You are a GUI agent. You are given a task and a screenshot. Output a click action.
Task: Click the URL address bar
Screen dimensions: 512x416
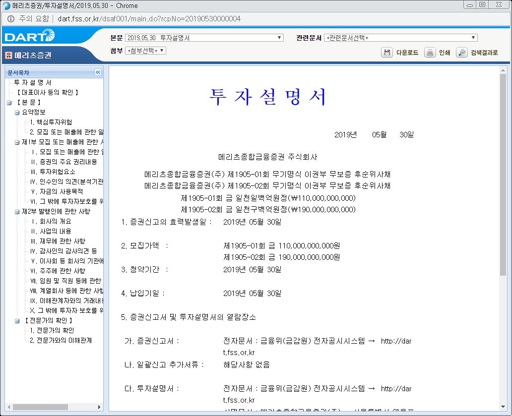[149, 19]
